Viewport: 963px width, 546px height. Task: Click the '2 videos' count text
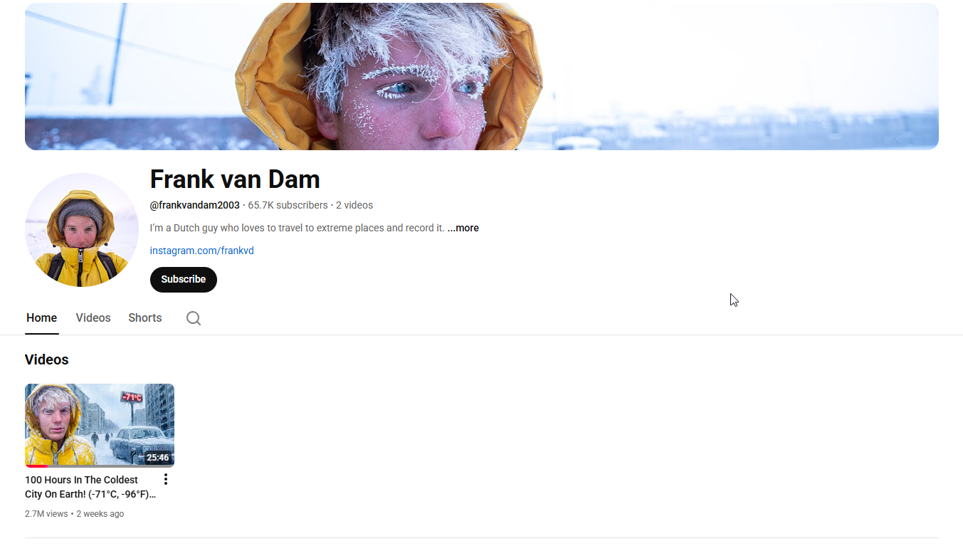coord(354,205)
